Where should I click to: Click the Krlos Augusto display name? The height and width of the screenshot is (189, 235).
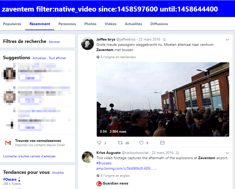tap(109, 153)
